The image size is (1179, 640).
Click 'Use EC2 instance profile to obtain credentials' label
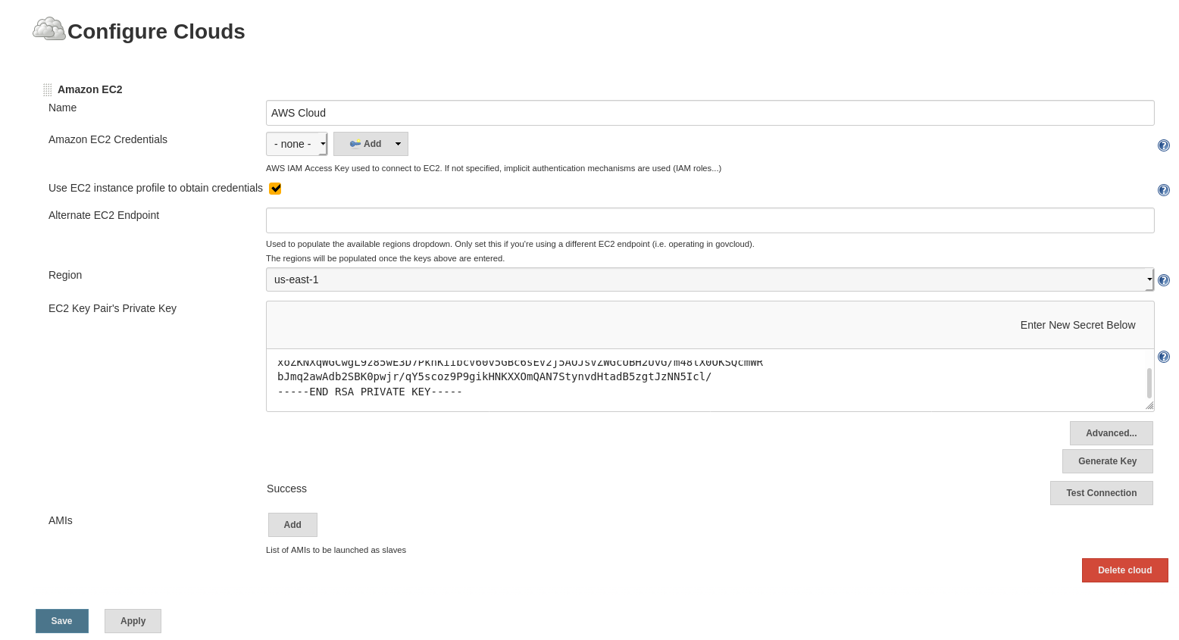coord(155,188)
